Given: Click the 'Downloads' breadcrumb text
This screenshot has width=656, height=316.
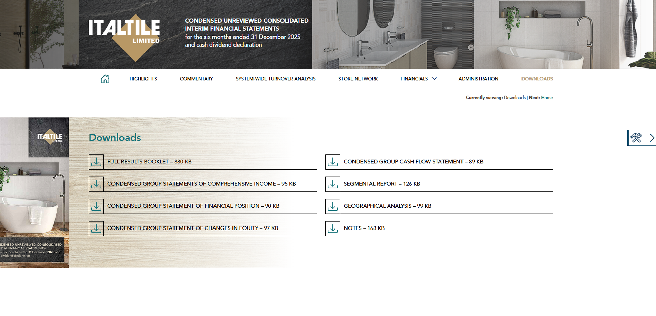Looking at the screenshot, I should pyautogui.click(x=514, y=98).
